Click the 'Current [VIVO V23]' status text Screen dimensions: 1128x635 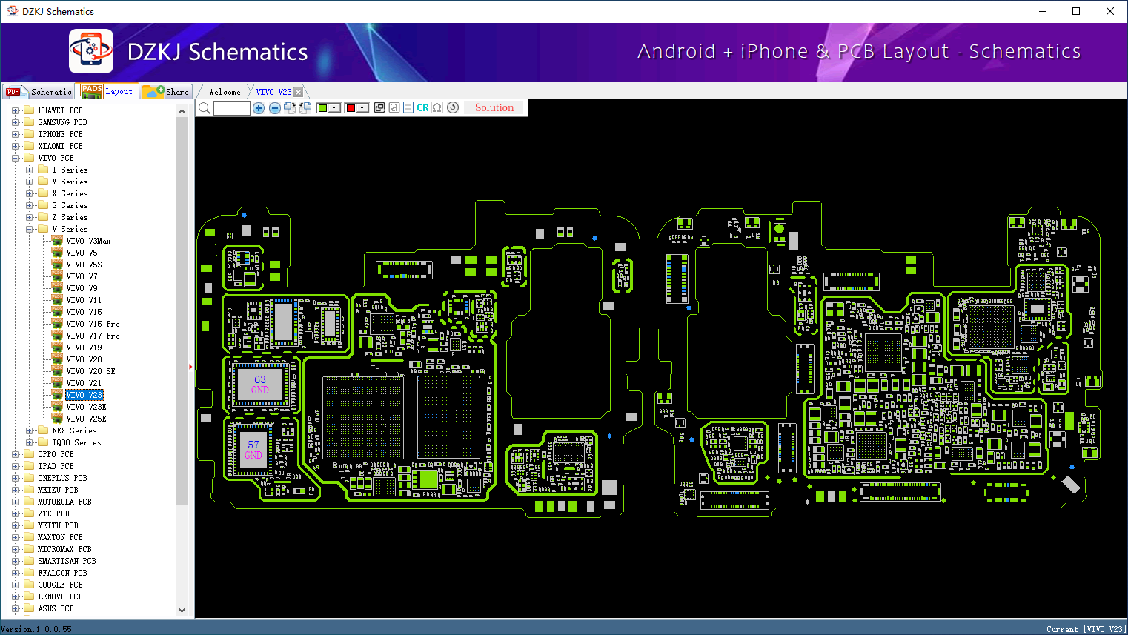[x=1086, y=629]
